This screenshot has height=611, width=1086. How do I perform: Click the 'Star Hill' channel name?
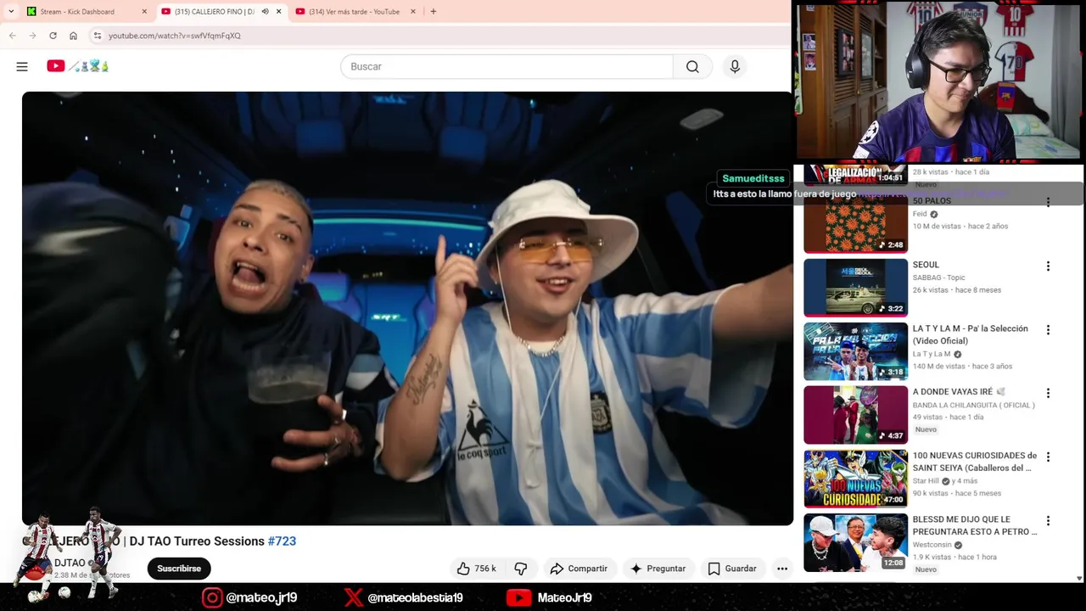pyautogui.click(x=926, y=481)
